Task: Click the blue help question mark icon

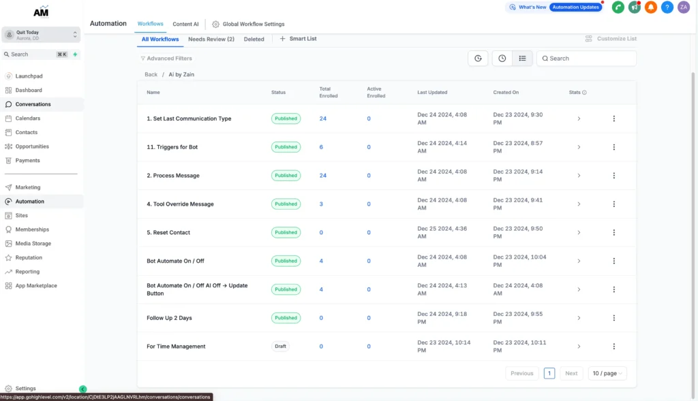Action: 667,7
